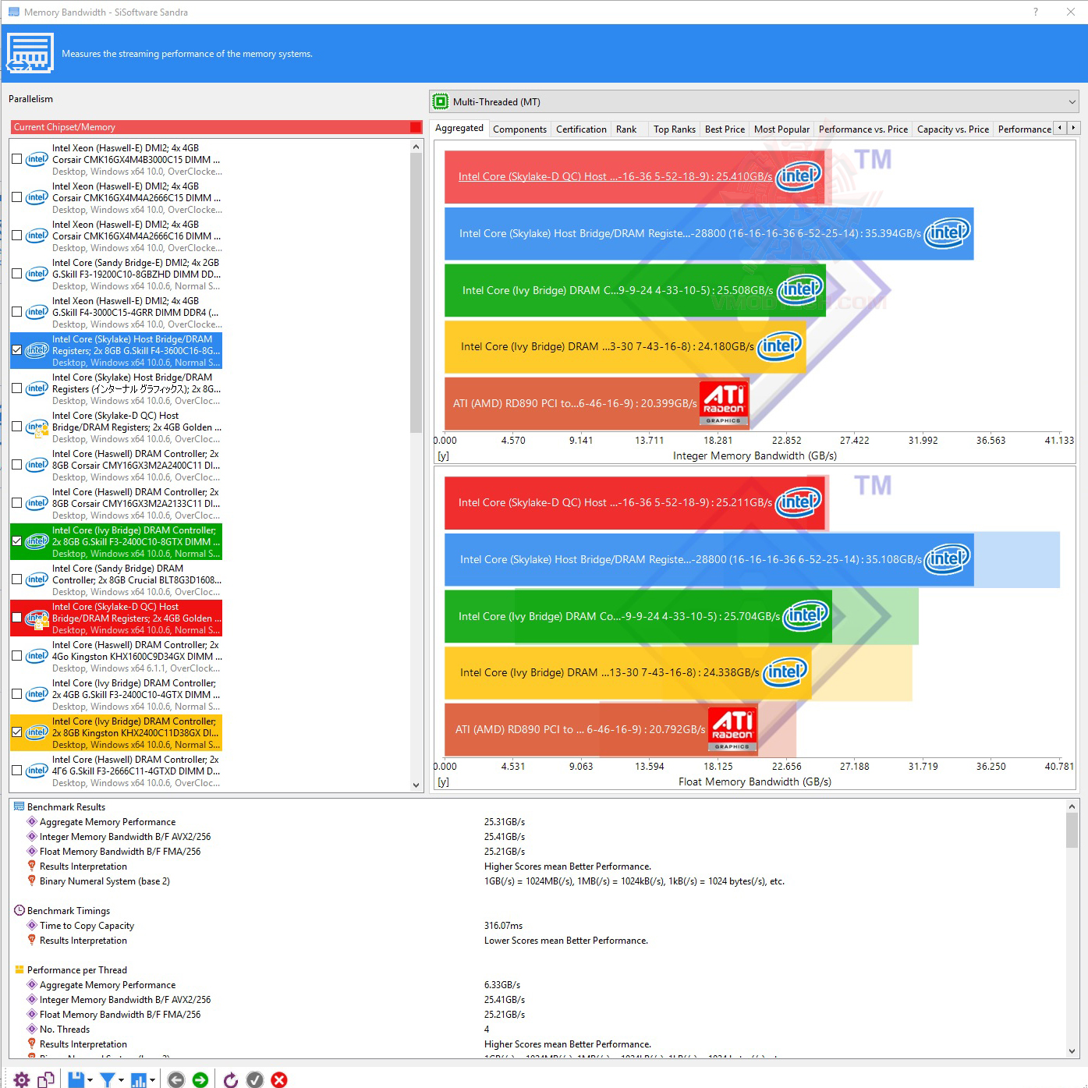Open the Top Ranks tab

(x=675, y=129)
